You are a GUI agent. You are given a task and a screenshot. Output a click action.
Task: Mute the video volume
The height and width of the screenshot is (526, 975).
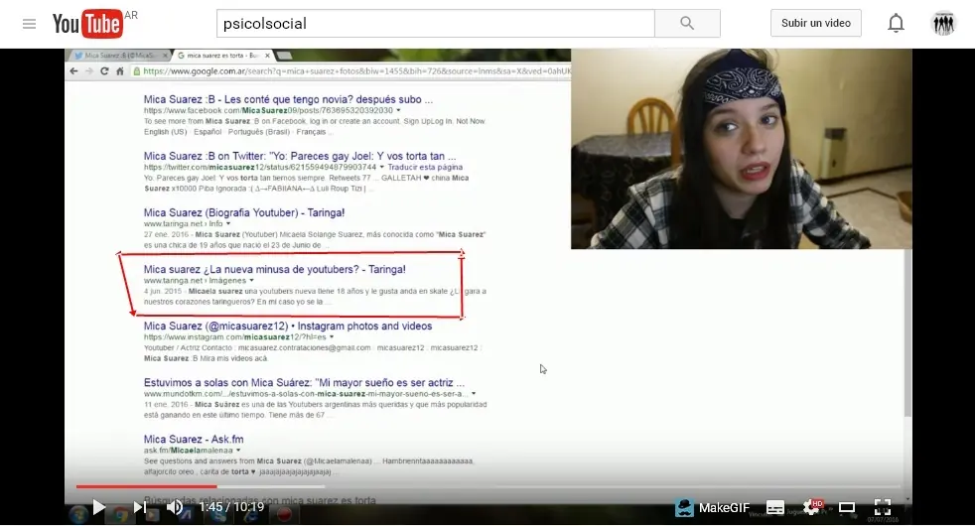coord(175,507)
